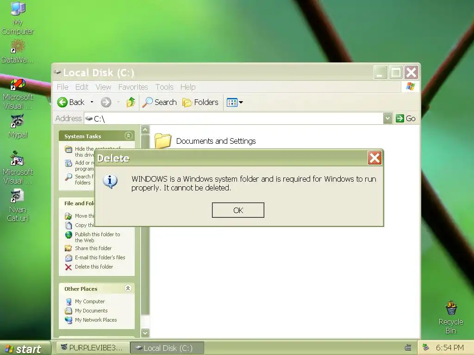
Task: Open the DataWa... desktop shortcut
Action: pyautogui.click(x=18, y=52)
